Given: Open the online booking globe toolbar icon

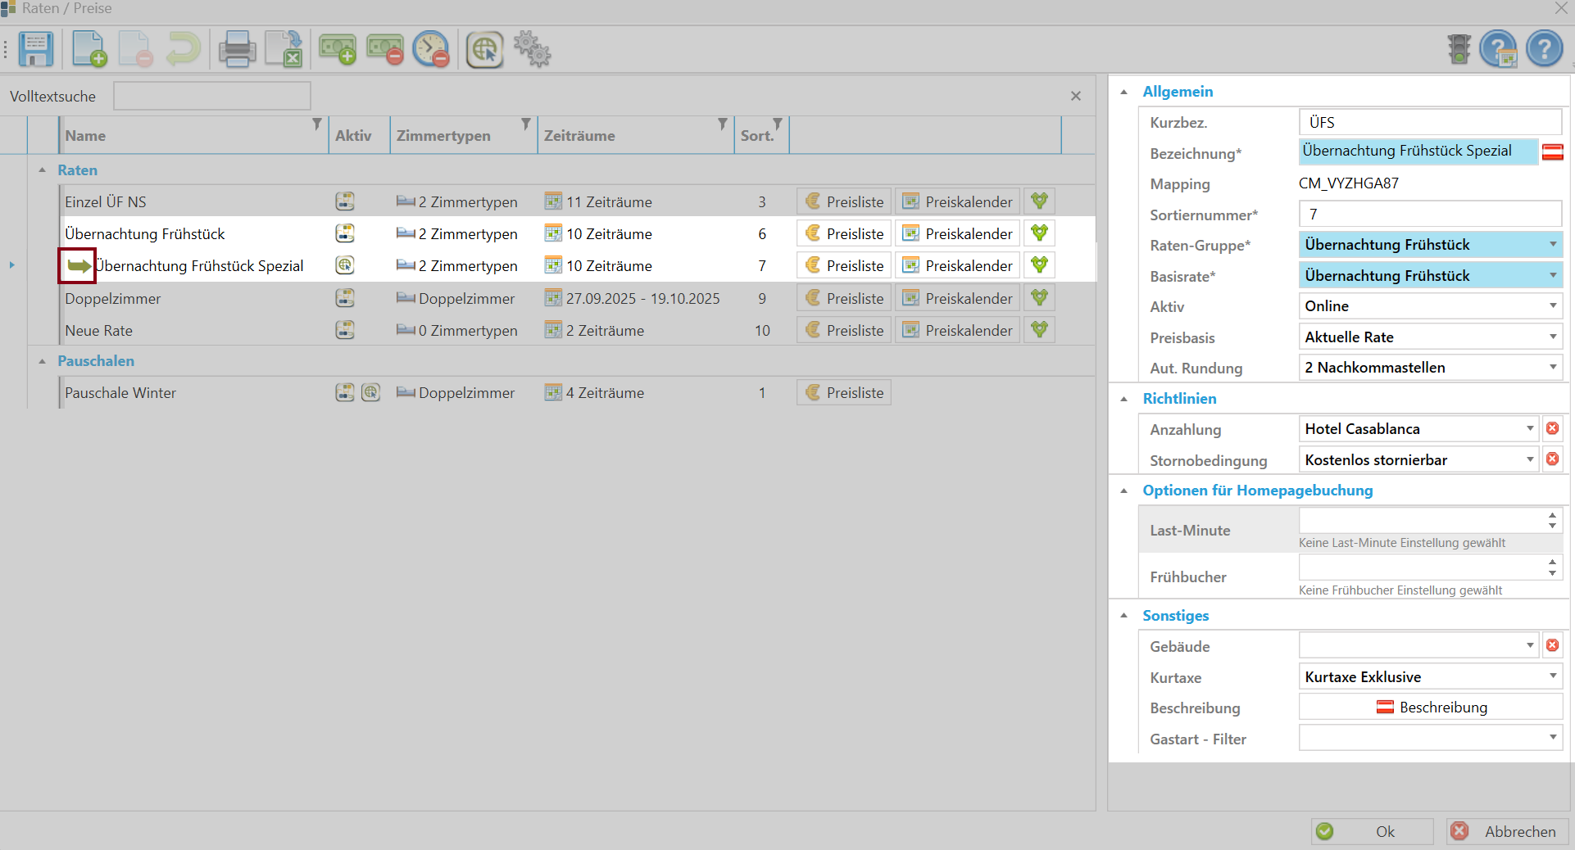Looking at the screenshot, I should tap(485, 50).
